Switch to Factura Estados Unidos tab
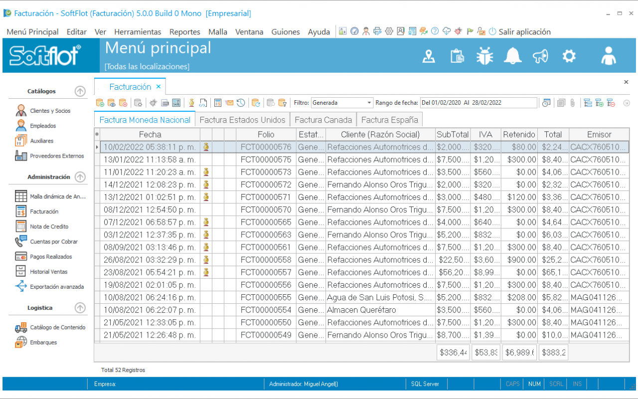 [242, 120]
